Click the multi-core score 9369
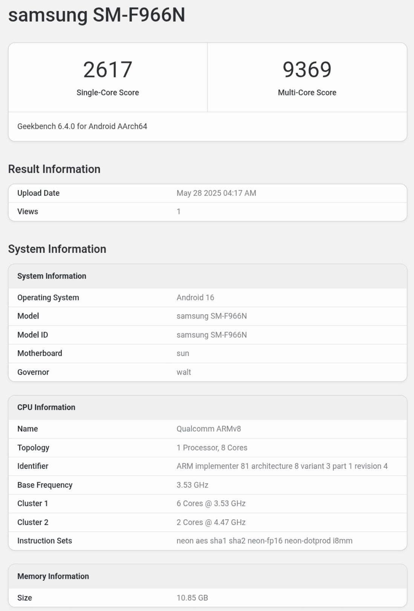This screenshot has height=611, width=414. coord(307,70)
